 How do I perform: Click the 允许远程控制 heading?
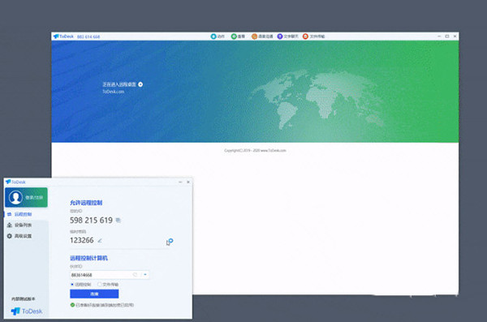point(86,203)
